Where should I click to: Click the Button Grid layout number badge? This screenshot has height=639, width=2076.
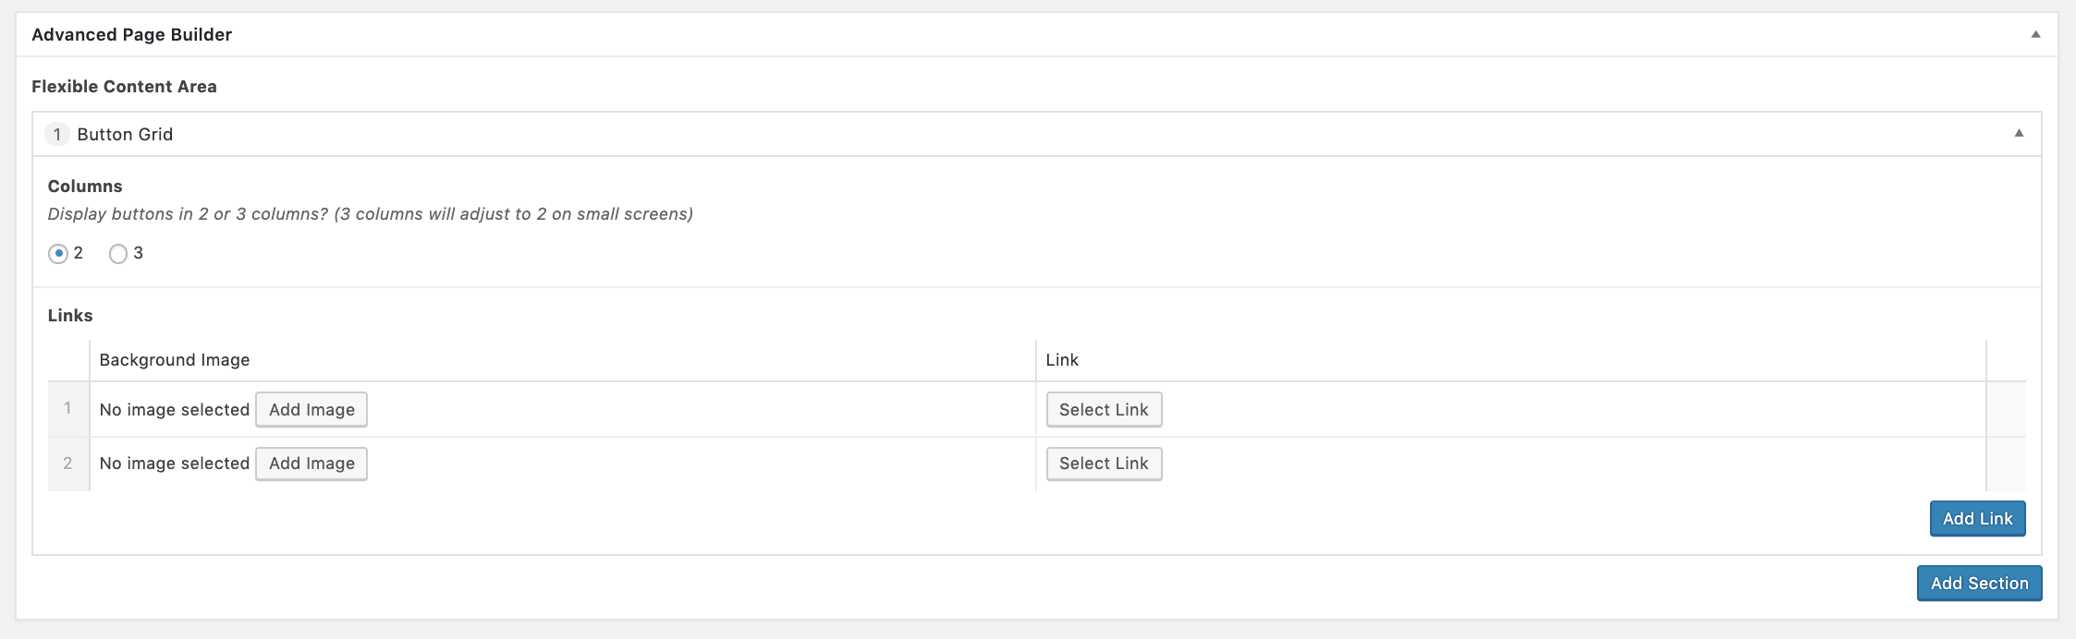(x=57, y=135)
